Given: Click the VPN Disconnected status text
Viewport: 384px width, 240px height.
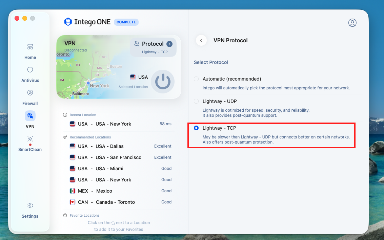Looking at the screenshot, I should click(76, 50).
